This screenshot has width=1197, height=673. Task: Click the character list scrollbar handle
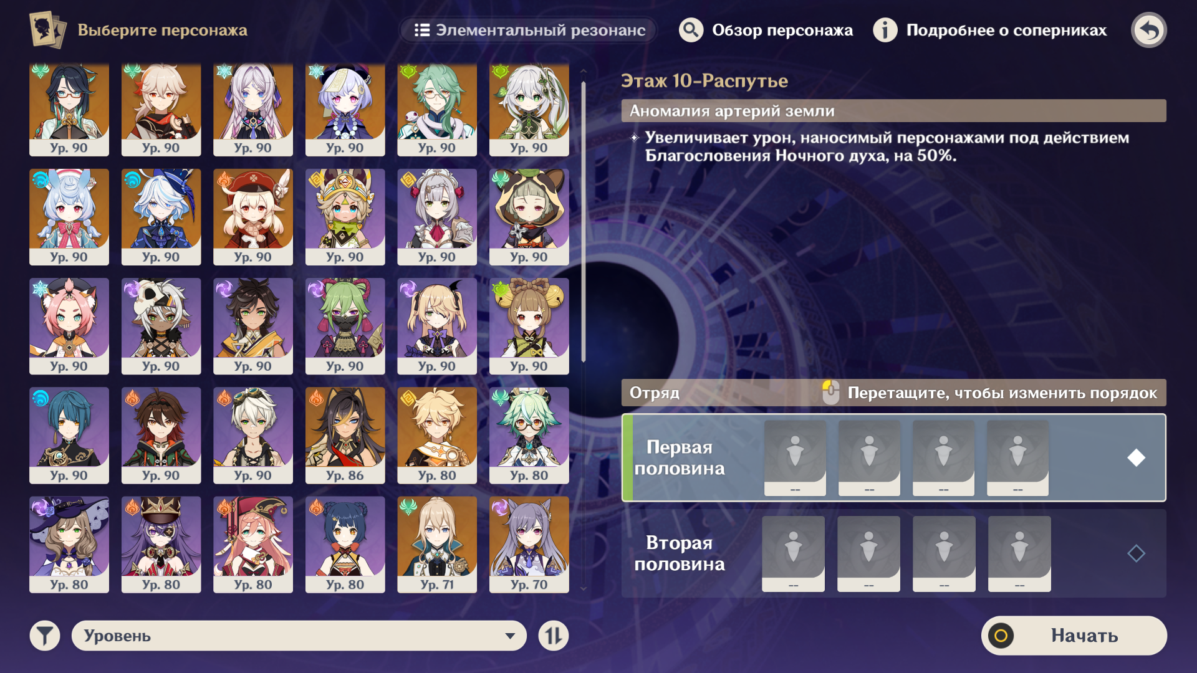583,221
